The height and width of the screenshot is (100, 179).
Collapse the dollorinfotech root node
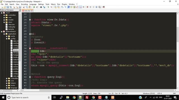(2, 32)
